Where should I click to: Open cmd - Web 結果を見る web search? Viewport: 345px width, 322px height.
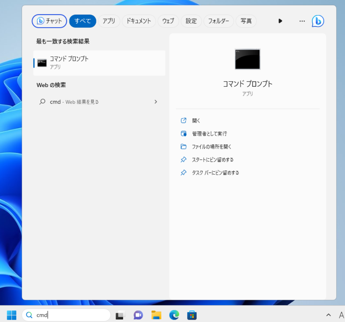point(99,102)
